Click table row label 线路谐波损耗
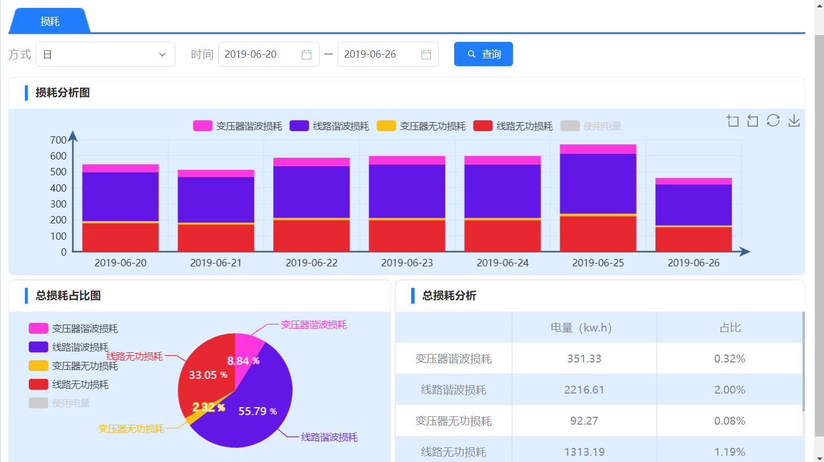This screenshot has width=824, height=462. (x=454, y=390)
